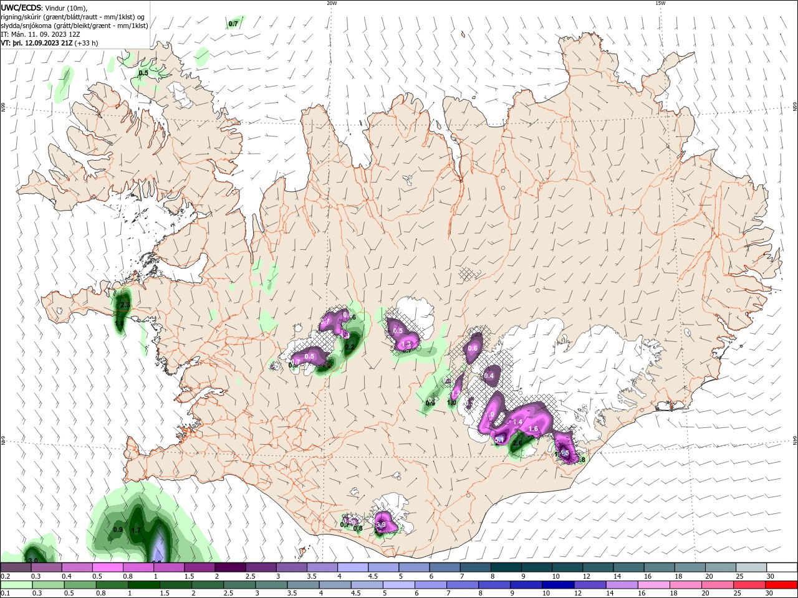
Task: Click the light grey swatch between 25 and 30
Action: [751, 567]
